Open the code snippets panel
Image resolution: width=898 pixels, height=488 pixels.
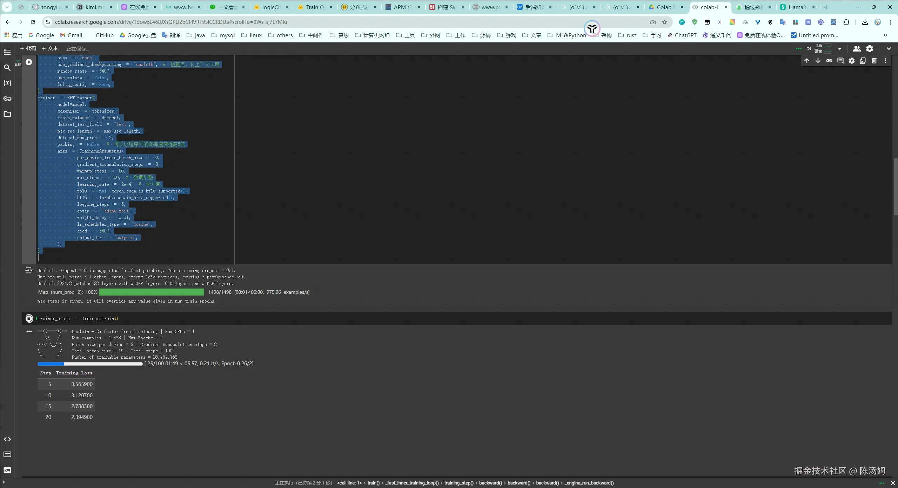coord(7,439)
